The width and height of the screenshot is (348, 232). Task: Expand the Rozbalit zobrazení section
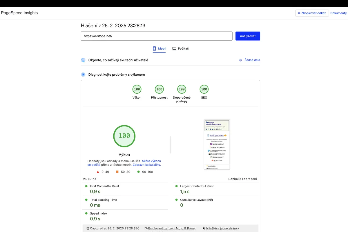(242, 179)
